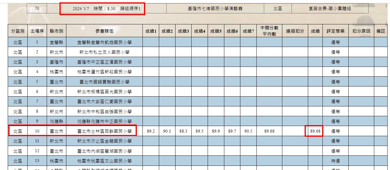
Task: Click score 90.5 in row 10
Action: click(x=248, y=131)
